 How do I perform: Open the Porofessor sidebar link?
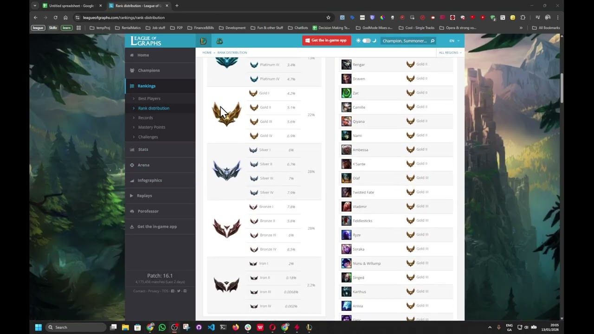point(148,211)
